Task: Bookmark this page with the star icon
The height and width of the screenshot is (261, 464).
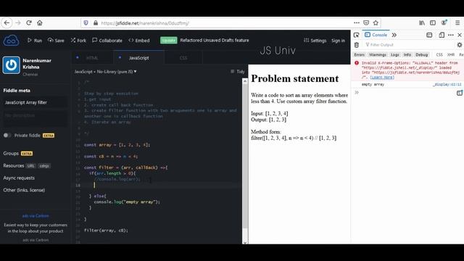Action: point(376,22)
